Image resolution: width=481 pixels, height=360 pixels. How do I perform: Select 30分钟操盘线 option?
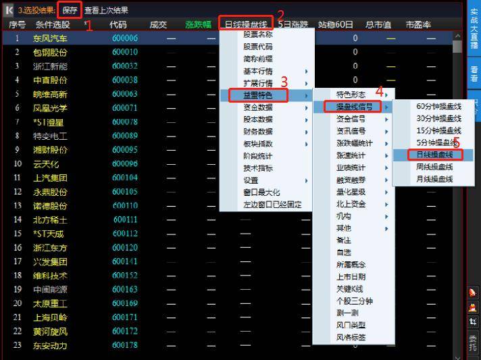(x=434, y=118)
